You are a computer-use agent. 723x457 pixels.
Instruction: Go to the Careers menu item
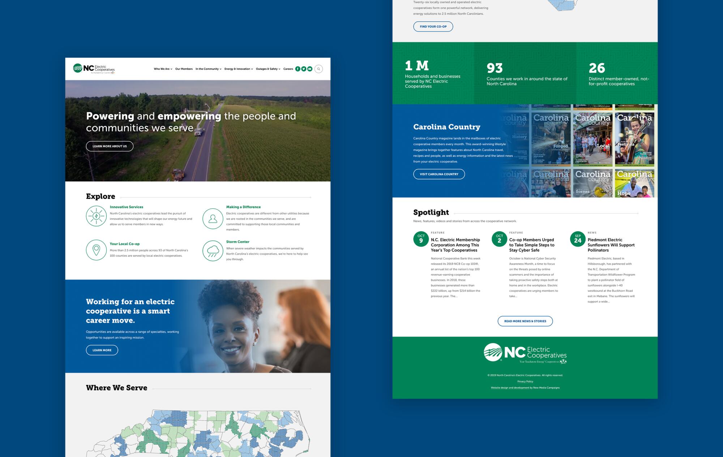coord(288,69)
